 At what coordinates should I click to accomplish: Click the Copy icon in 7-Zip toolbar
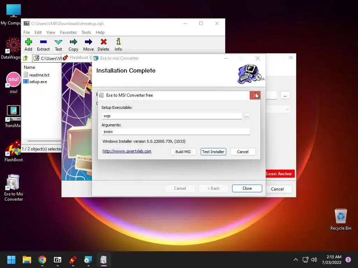click(73, 45)
